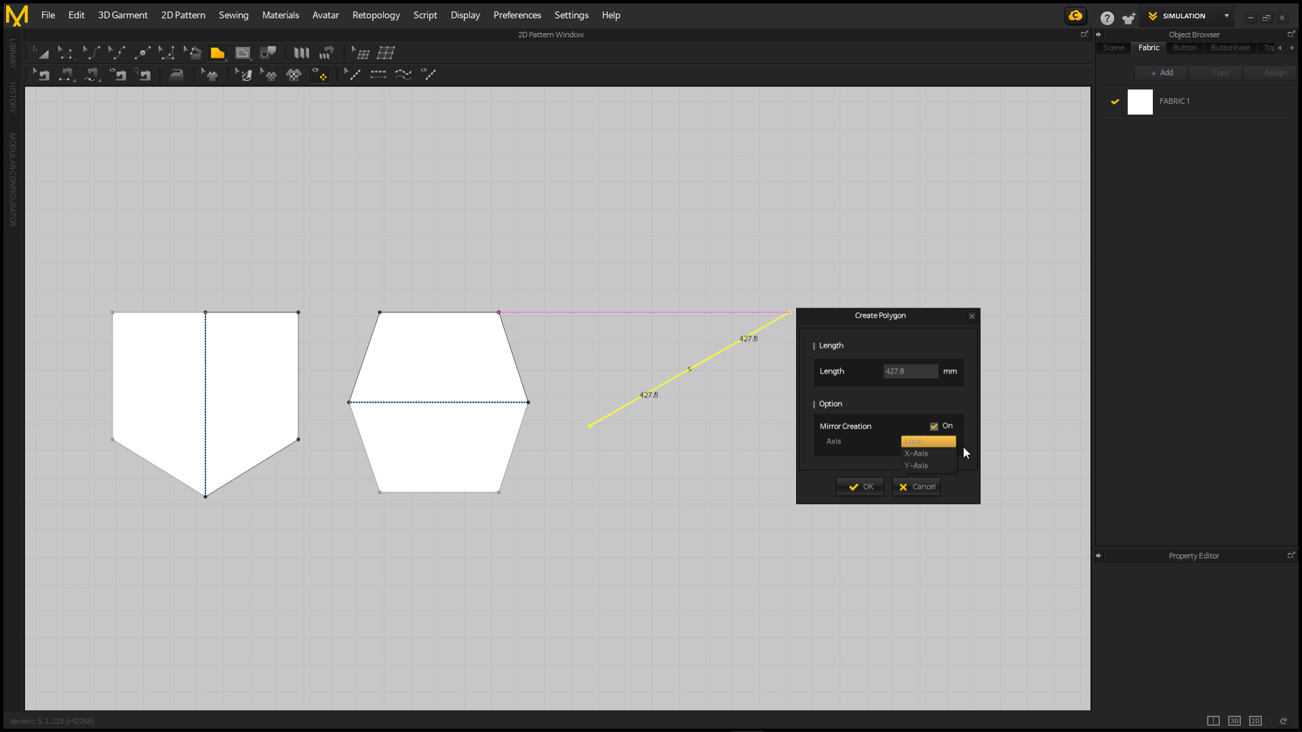Select the Iron tool
Screen dimensions: 1302x732
tap(176, 75)
